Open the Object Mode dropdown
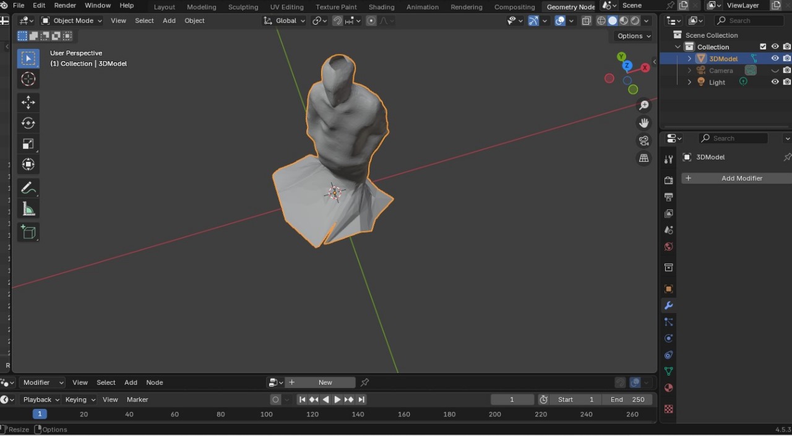Image resolution: width=792 pixels, height=436 pixels. pyautogui.click(x=72, y=20)
